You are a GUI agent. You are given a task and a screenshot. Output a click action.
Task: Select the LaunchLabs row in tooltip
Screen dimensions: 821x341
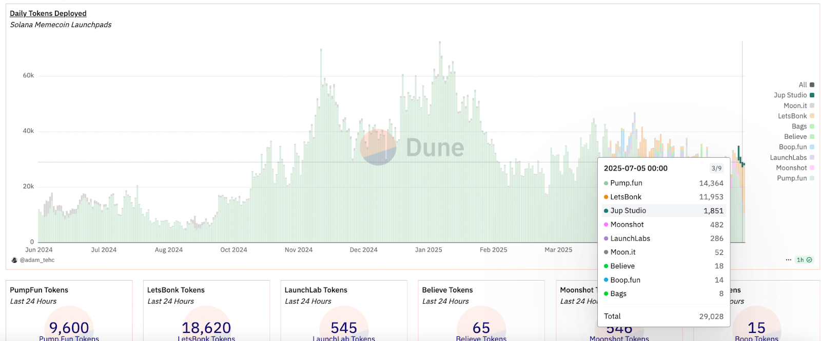[663, 239]
